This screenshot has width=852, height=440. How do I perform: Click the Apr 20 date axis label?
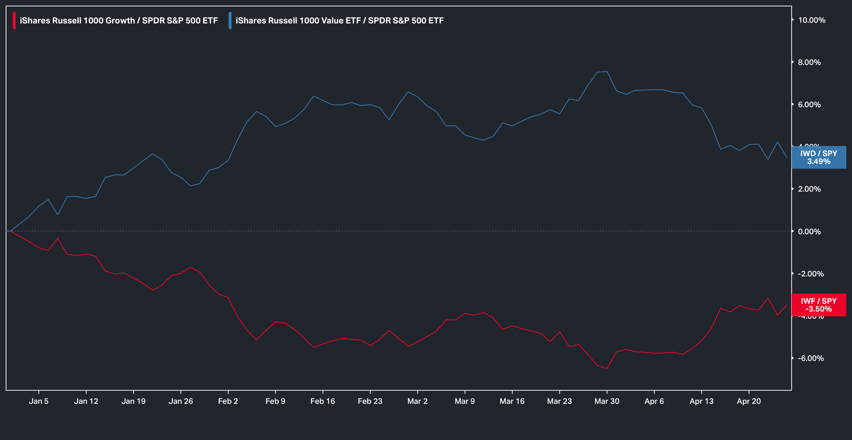tap(749, 401)
